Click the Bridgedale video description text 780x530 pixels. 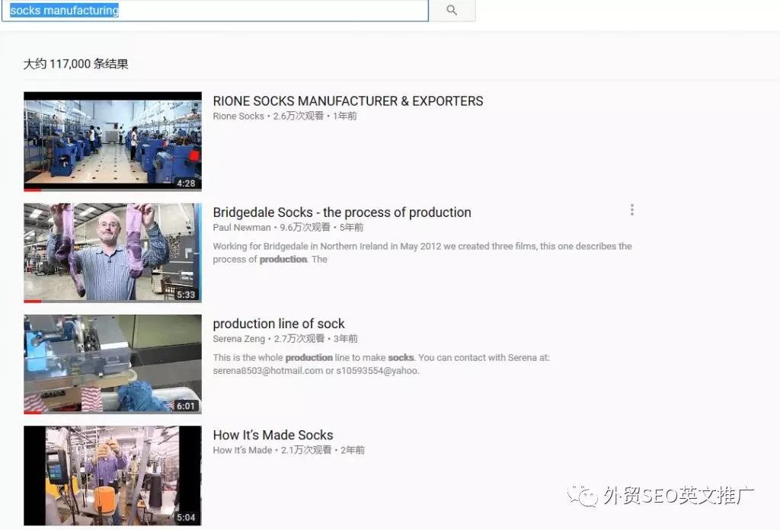point(422,253)
